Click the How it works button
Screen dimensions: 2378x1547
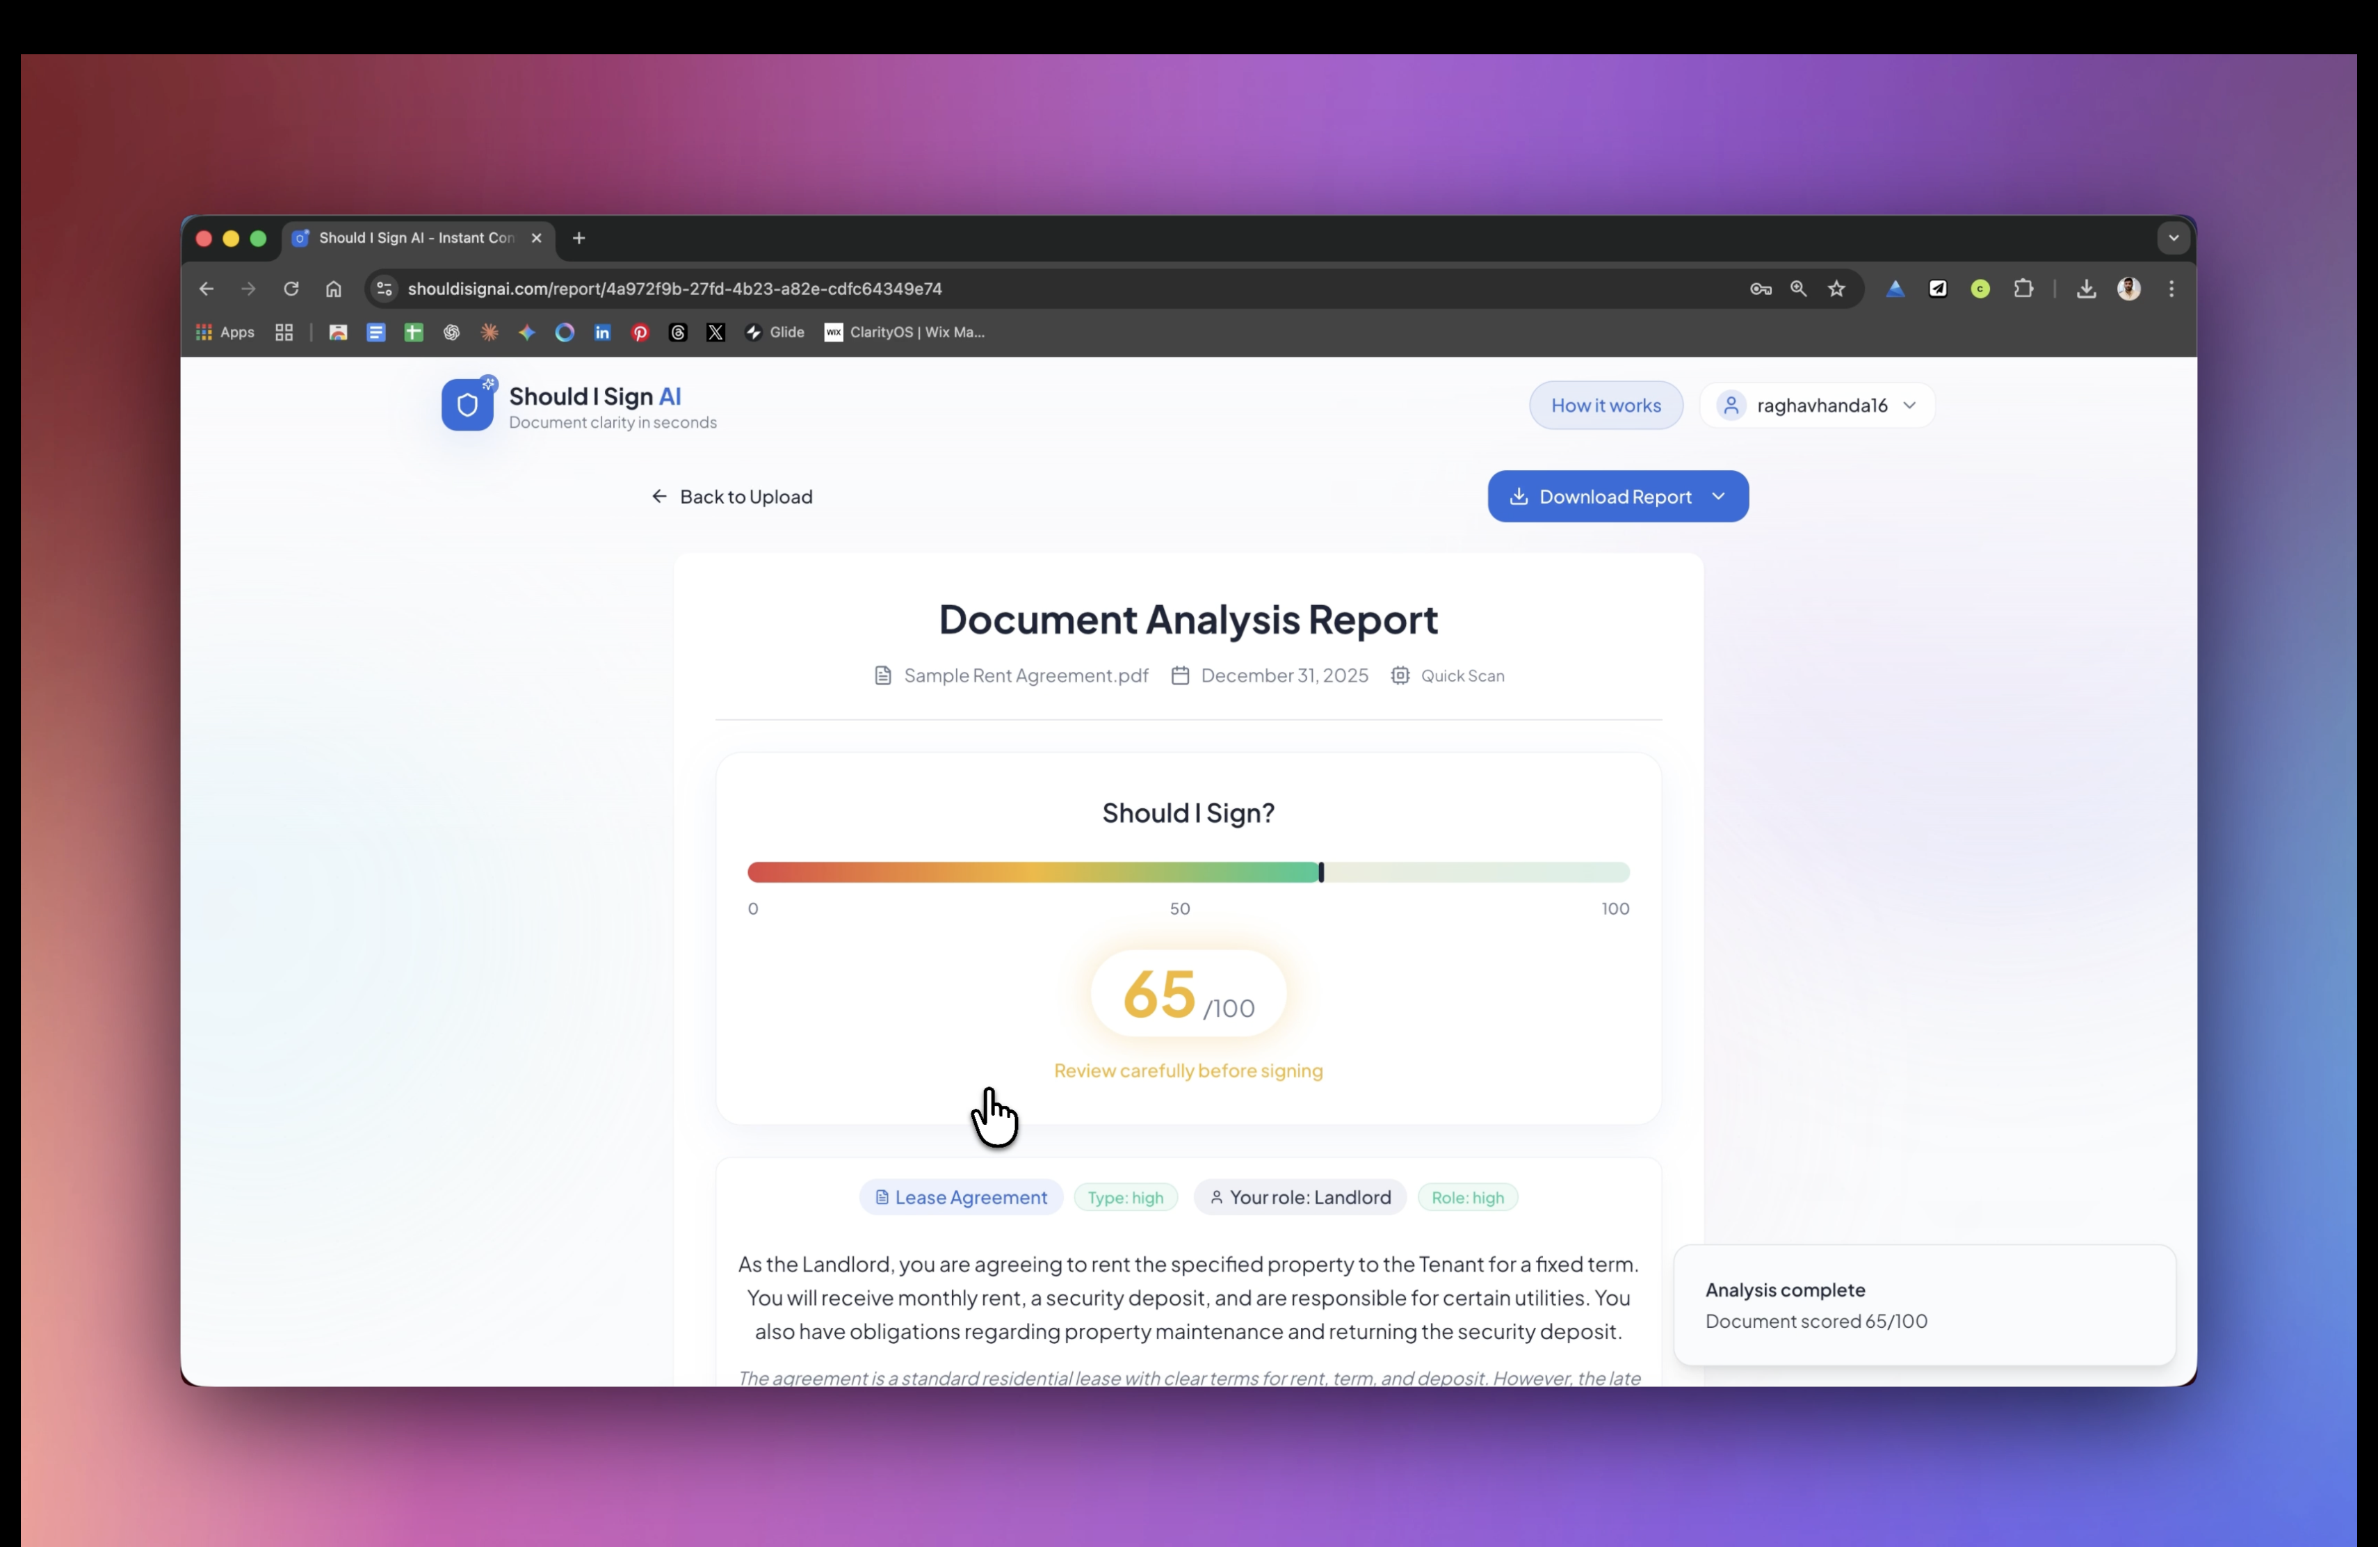click(x=1605, y=405)
